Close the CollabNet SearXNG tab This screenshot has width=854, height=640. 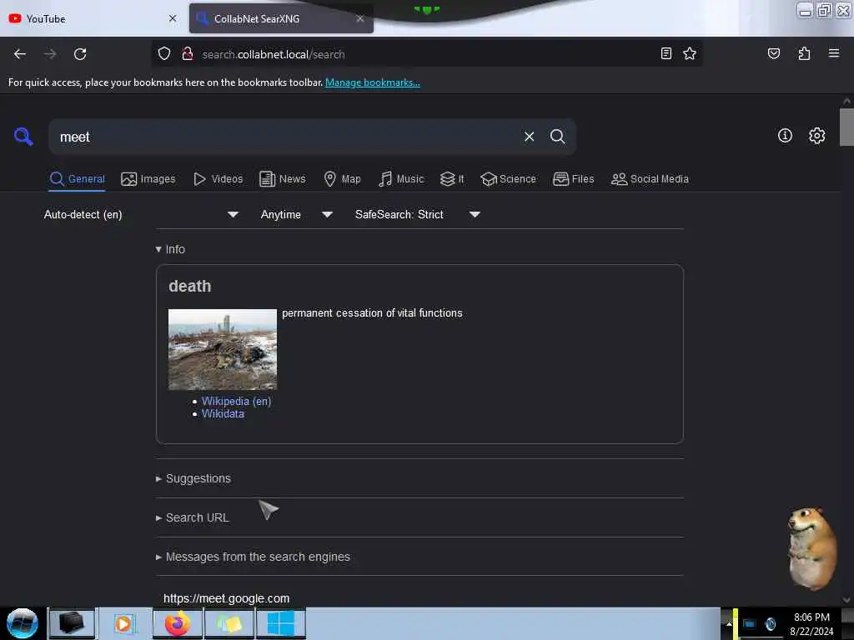[360, 18]
